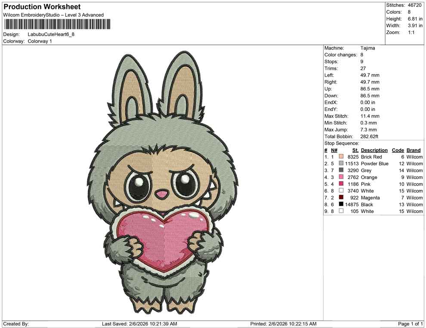Click the Colorway 1 value
The width and height of the screenshot is (426, 328).
40,41
